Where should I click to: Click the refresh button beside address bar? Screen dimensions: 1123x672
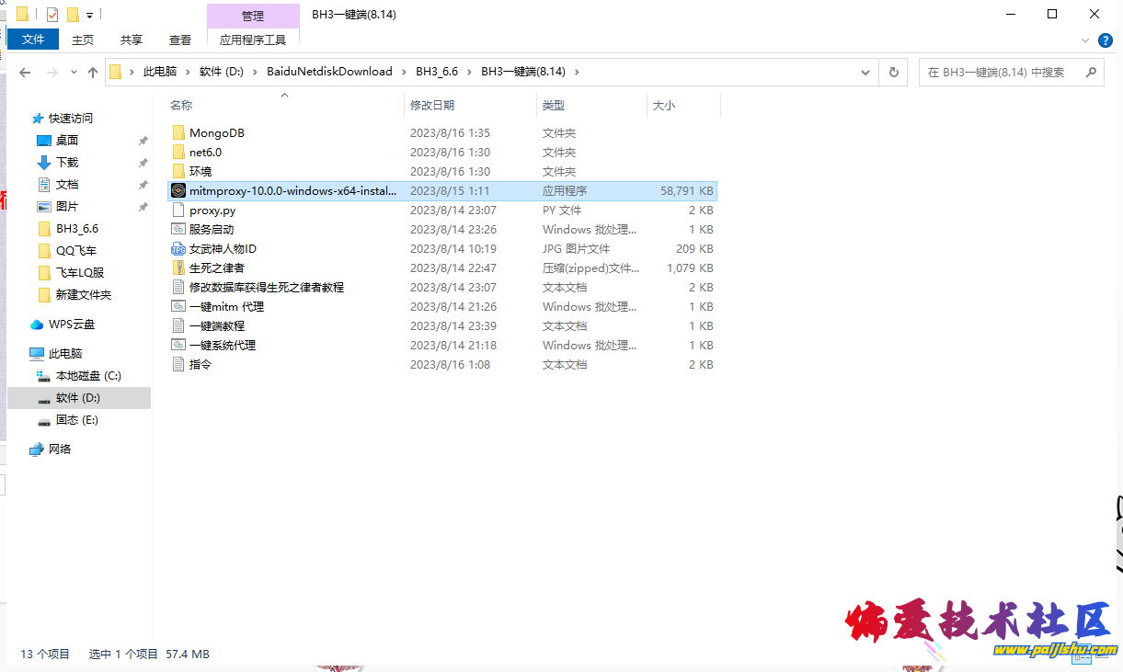tap(893, 72)
